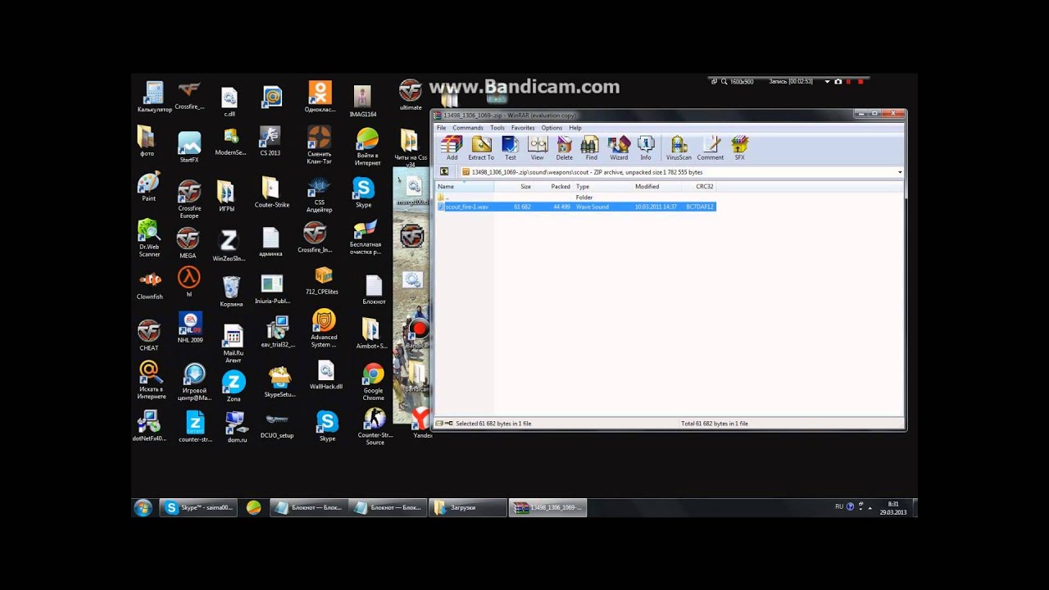Select the 712_CPElites desktop icon

click(x=324, y=280)
